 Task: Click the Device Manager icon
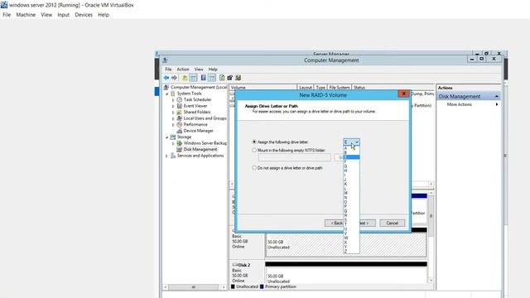[x=180, y=131]
